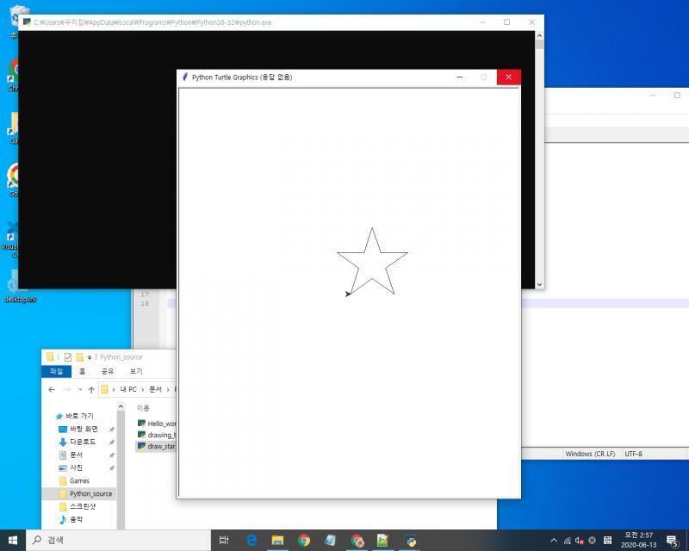Click the pin icon beside 바탕 화면

coord(112,430)
